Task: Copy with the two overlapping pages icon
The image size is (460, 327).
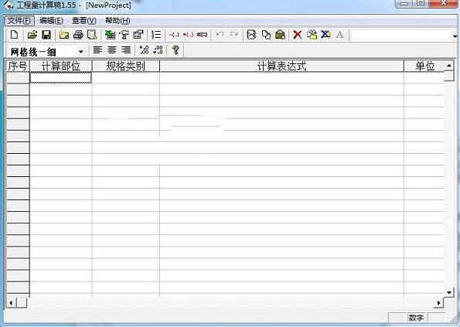Action: [266, 35]
